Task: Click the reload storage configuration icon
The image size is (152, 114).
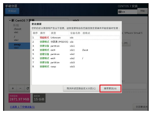Action: coord(28,88)
